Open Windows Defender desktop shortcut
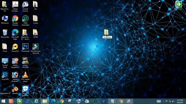186x104 pixels. [x=25, y=91]
